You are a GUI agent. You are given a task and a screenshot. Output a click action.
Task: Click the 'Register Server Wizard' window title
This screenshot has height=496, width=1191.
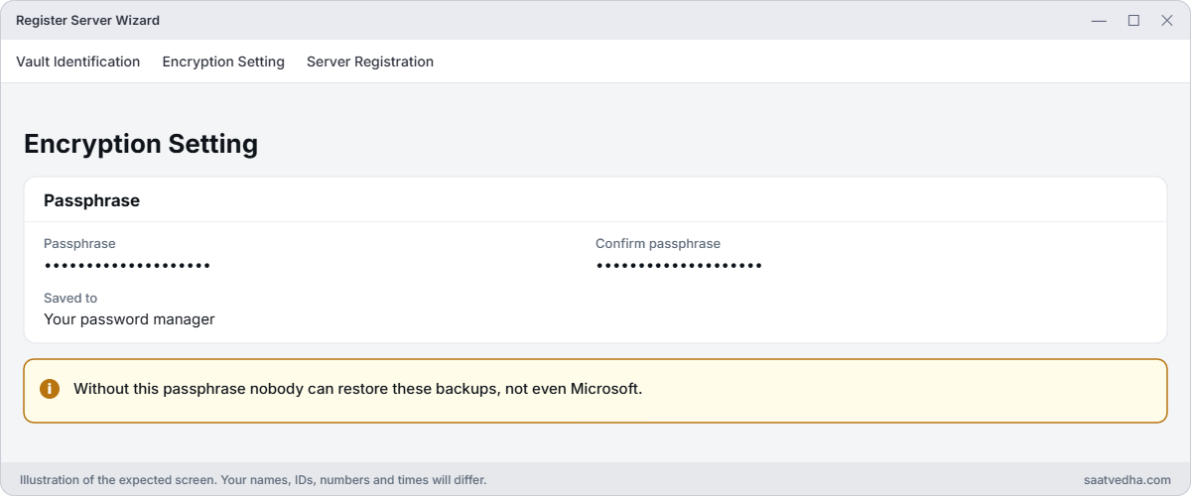pos(87,21)
